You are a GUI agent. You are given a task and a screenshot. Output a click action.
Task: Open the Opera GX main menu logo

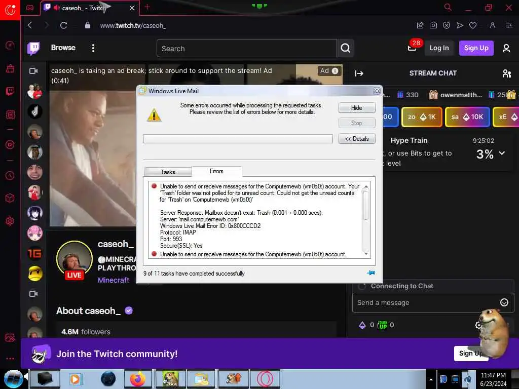click(10, 10)
